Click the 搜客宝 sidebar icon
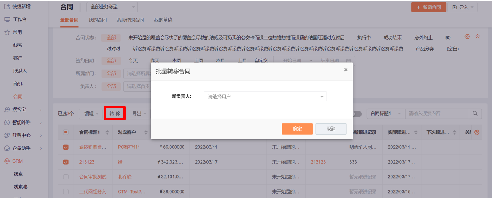This screenshot has height=198, width=492. pos(7,110)
